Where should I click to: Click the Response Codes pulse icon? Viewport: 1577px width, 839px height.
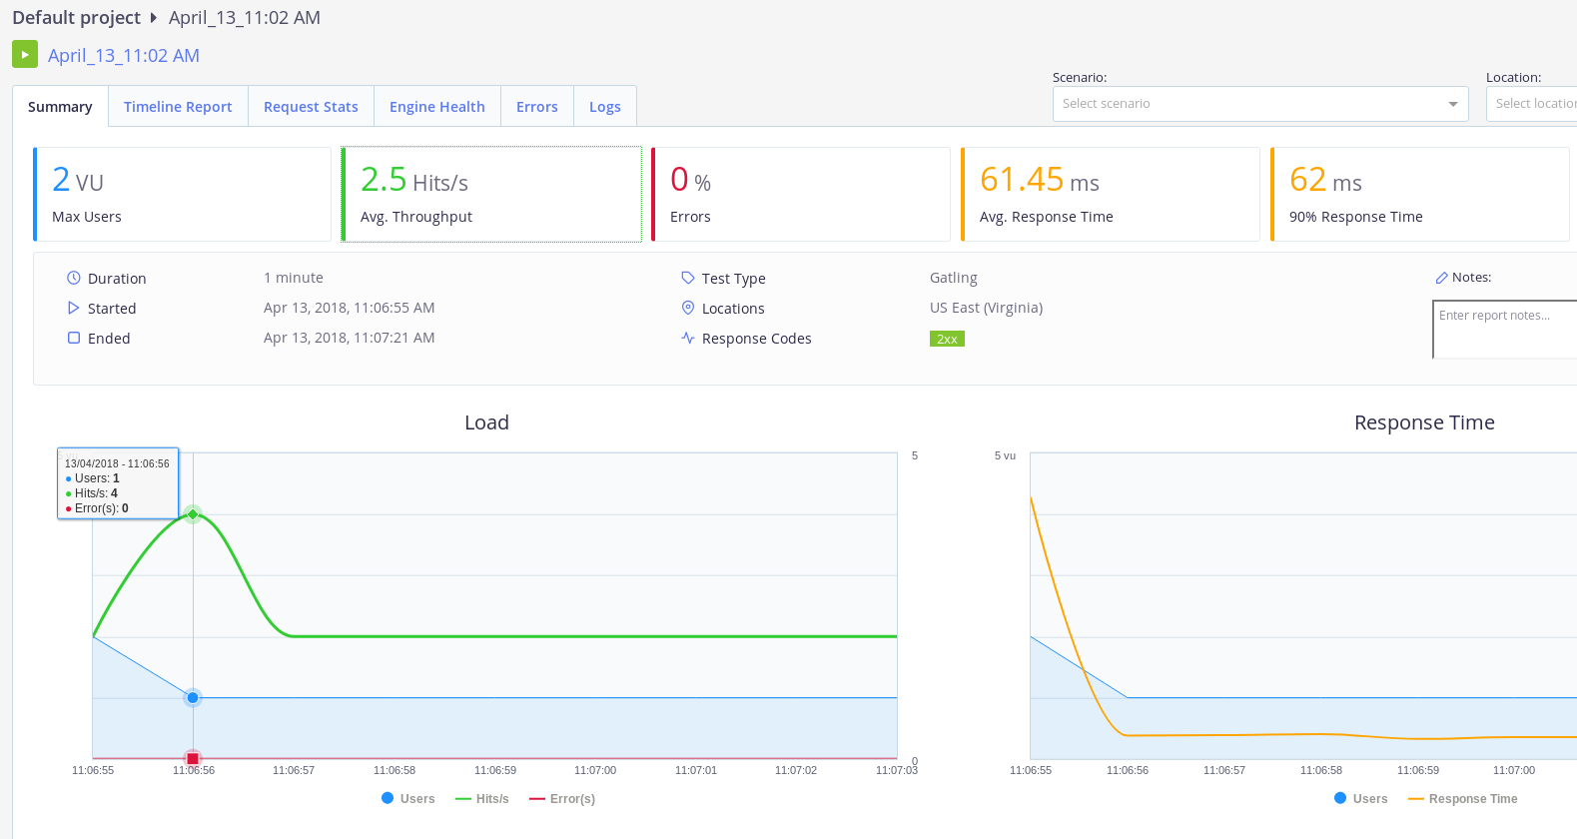point(688,338)
